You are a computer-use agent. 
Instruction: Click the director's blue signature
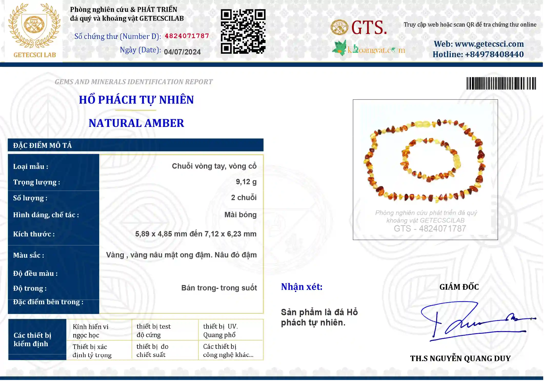click(478, 321)
